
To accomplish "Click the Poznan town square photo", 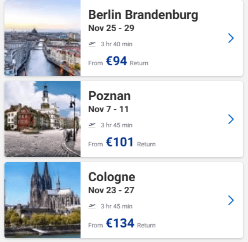I will point(42,119).
